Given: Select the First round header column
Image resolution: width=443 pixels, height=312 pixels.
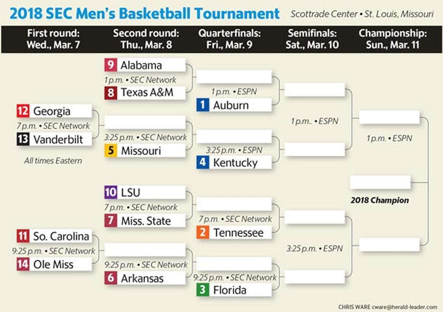Looking at the screenshot, I should pos(53,39).
